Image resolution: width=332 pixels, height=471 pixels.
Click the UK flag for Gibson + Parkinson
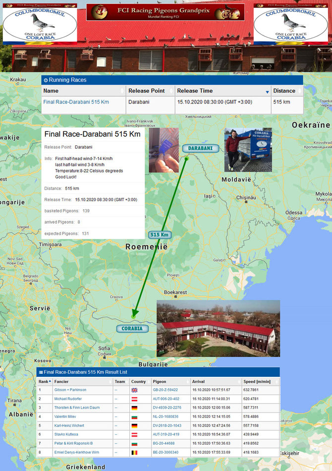pyautogui.click(x=134, y=390)
